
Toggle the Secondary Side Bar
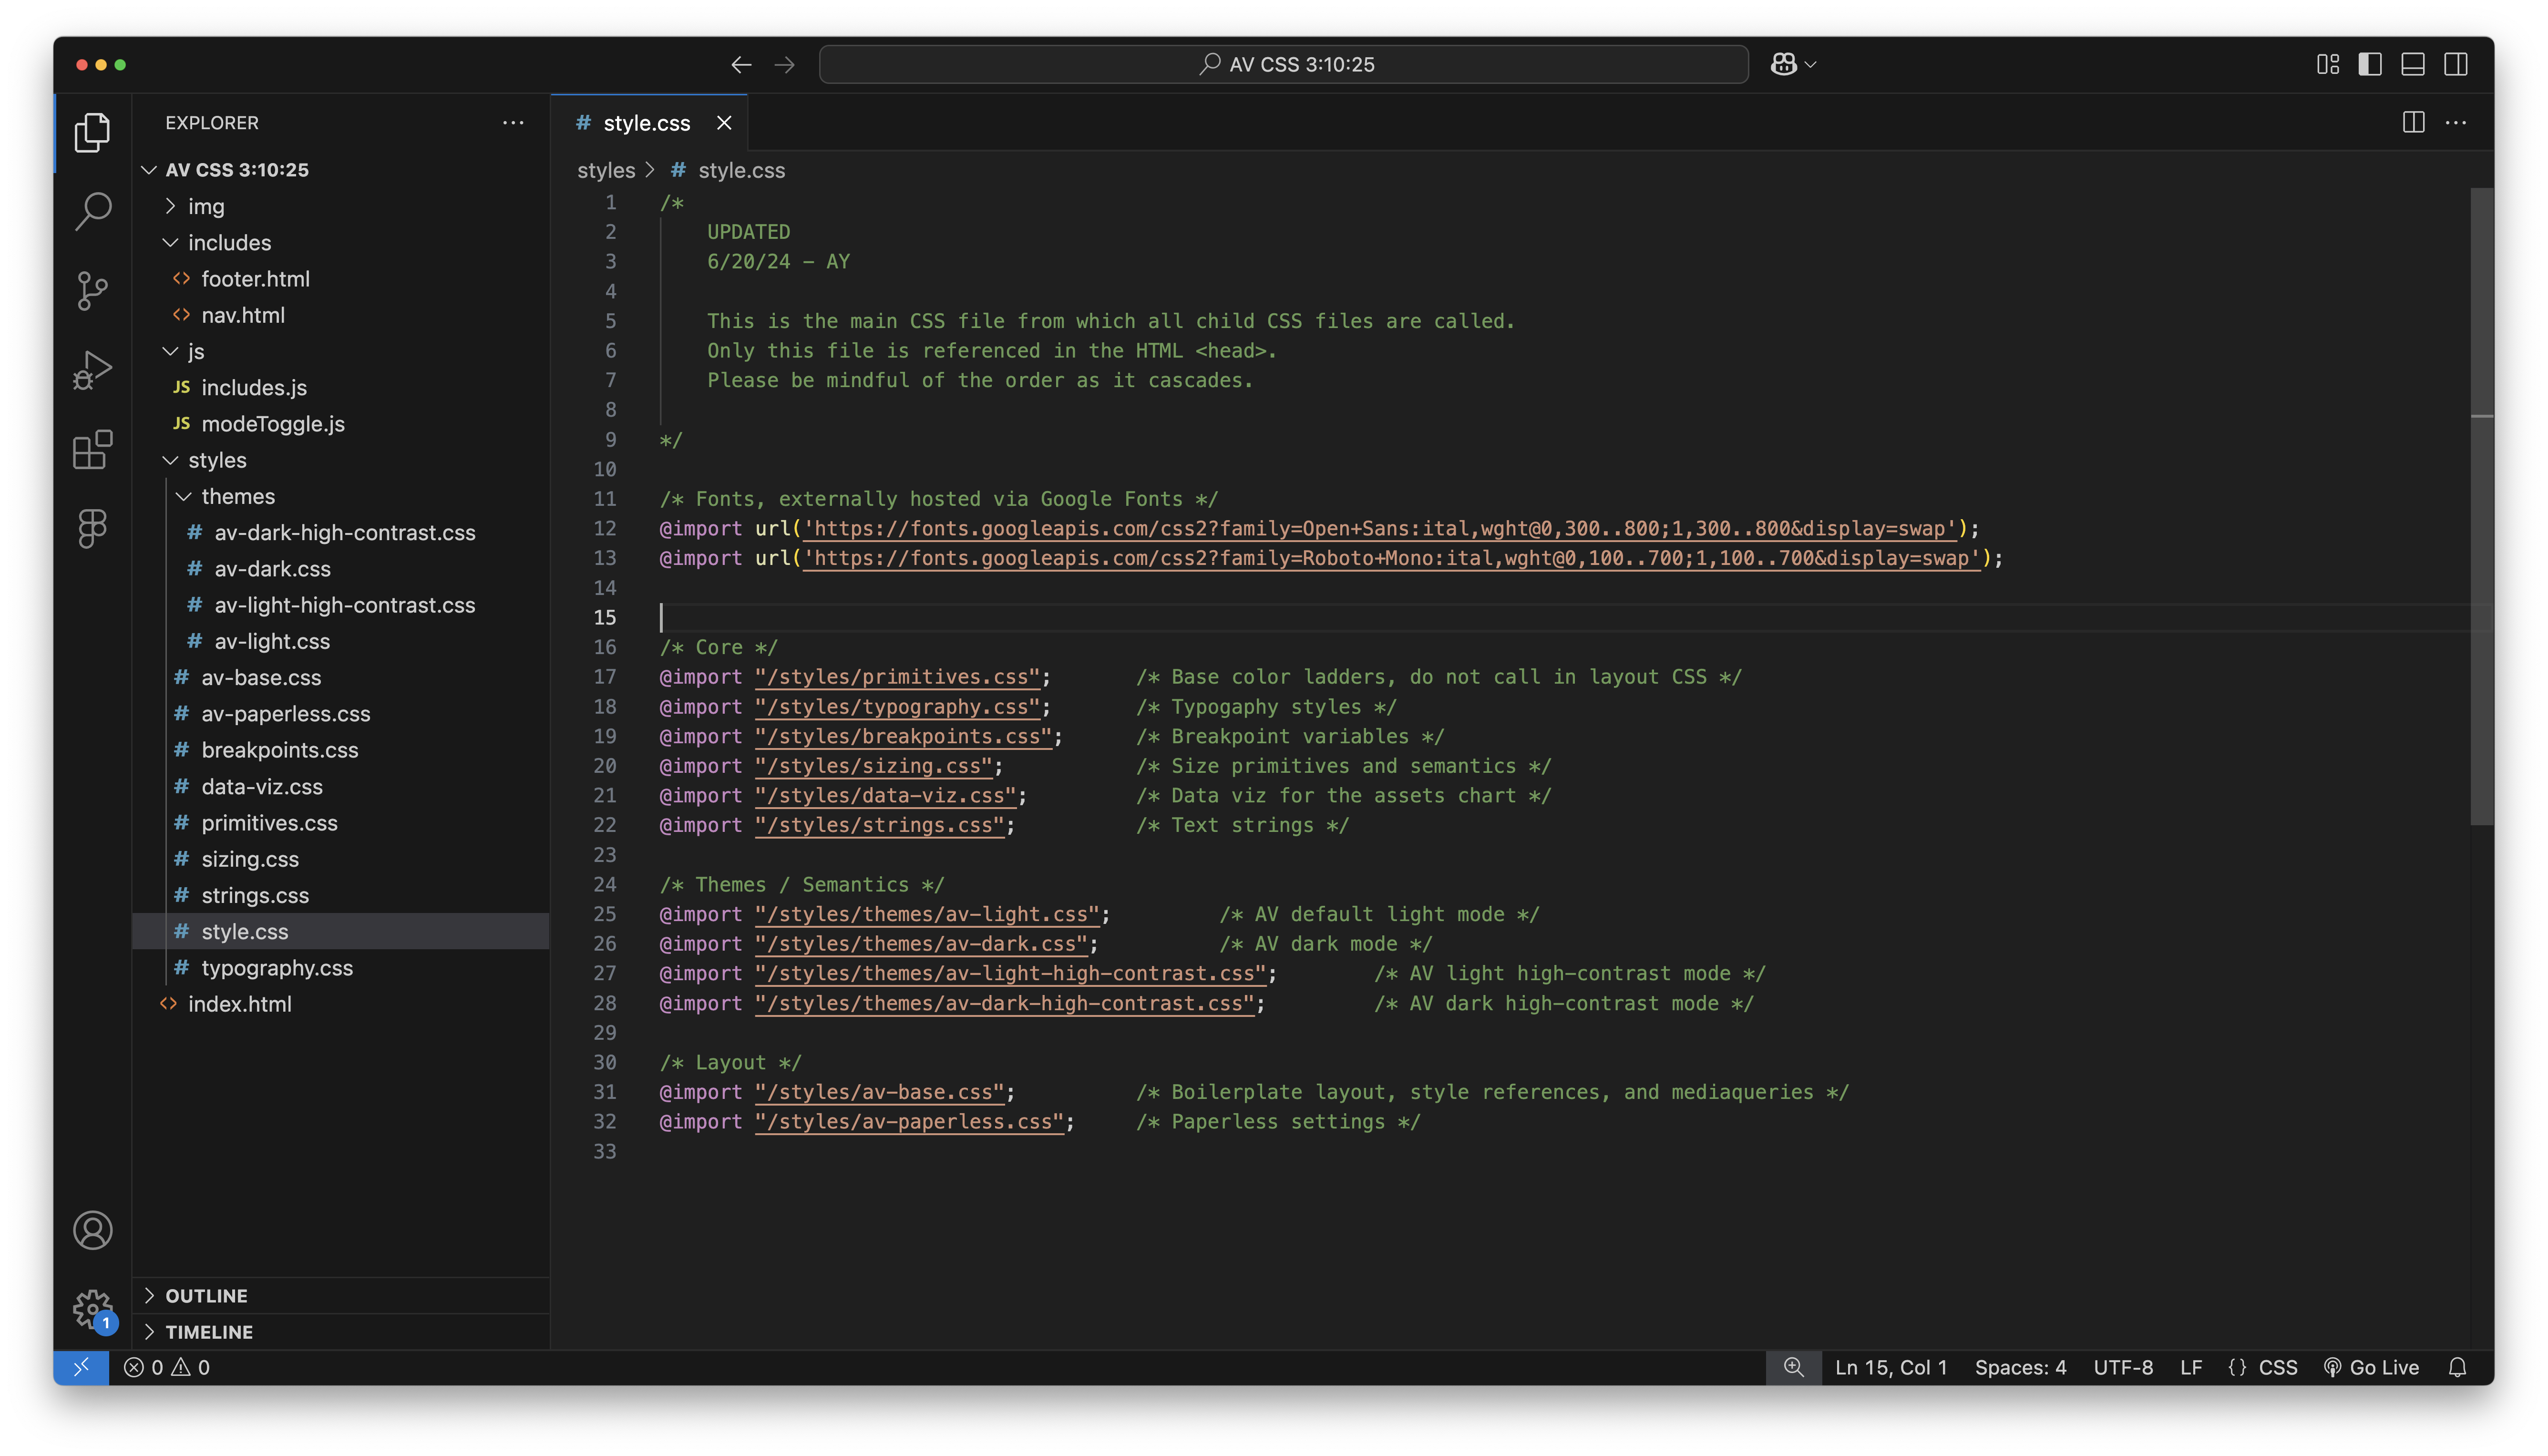(2456, 64)
